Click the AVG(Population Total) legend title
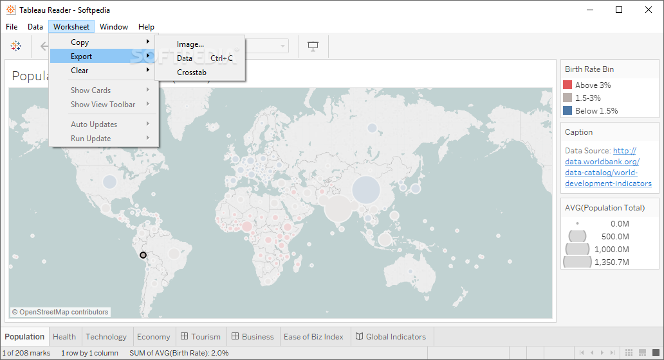 [x=605, y=207]
